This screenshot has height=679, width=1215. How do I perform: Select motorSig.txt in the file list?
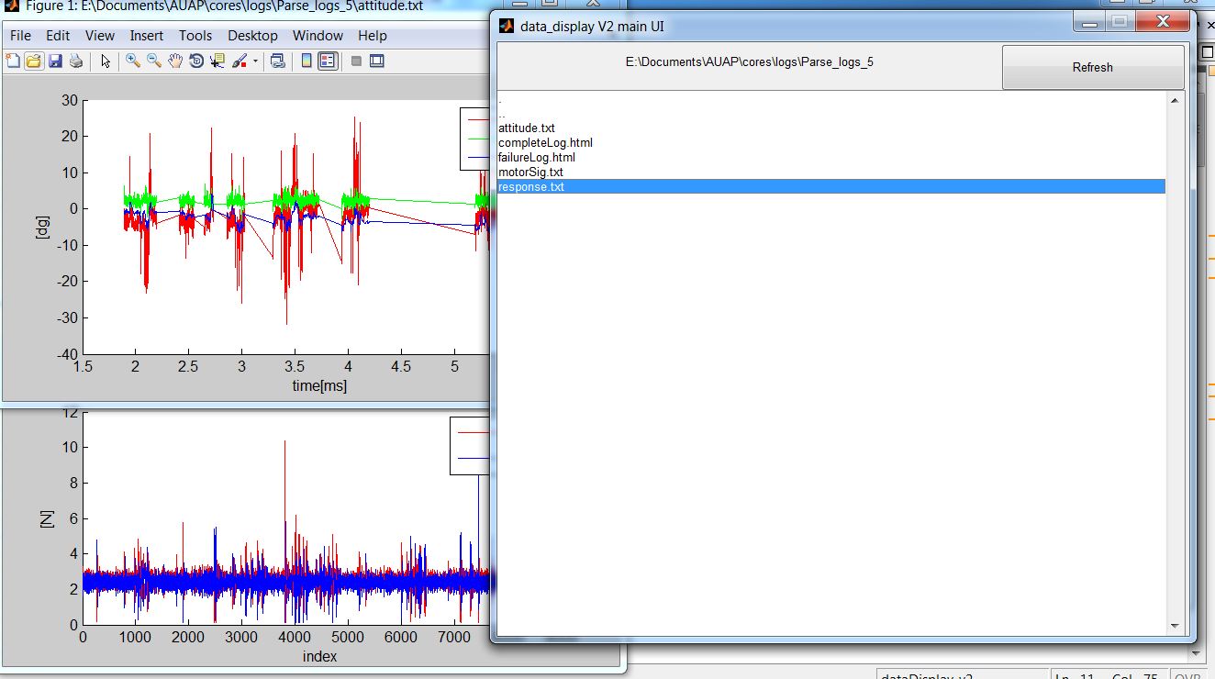[x=530, y=173]
